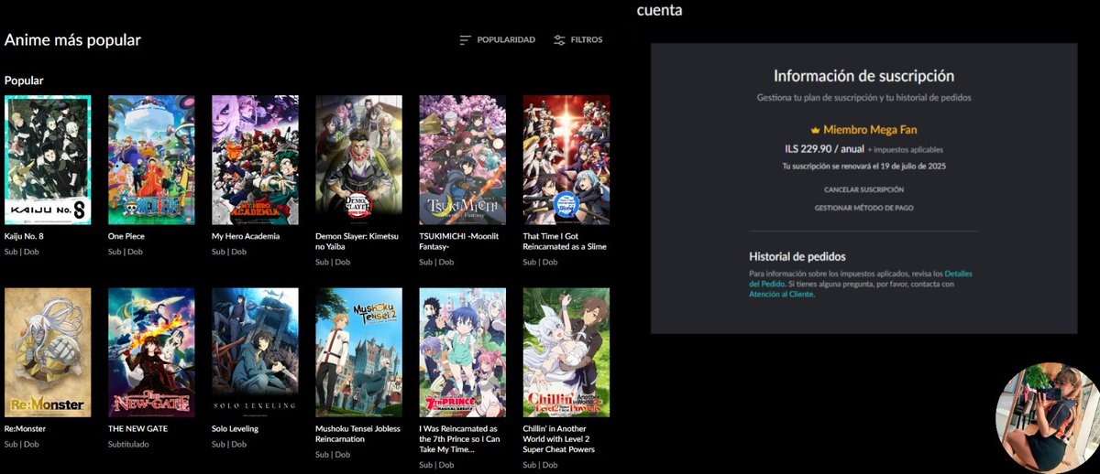
Task: Open the My Hero Academia poster
Action: [x=255, y=160]
